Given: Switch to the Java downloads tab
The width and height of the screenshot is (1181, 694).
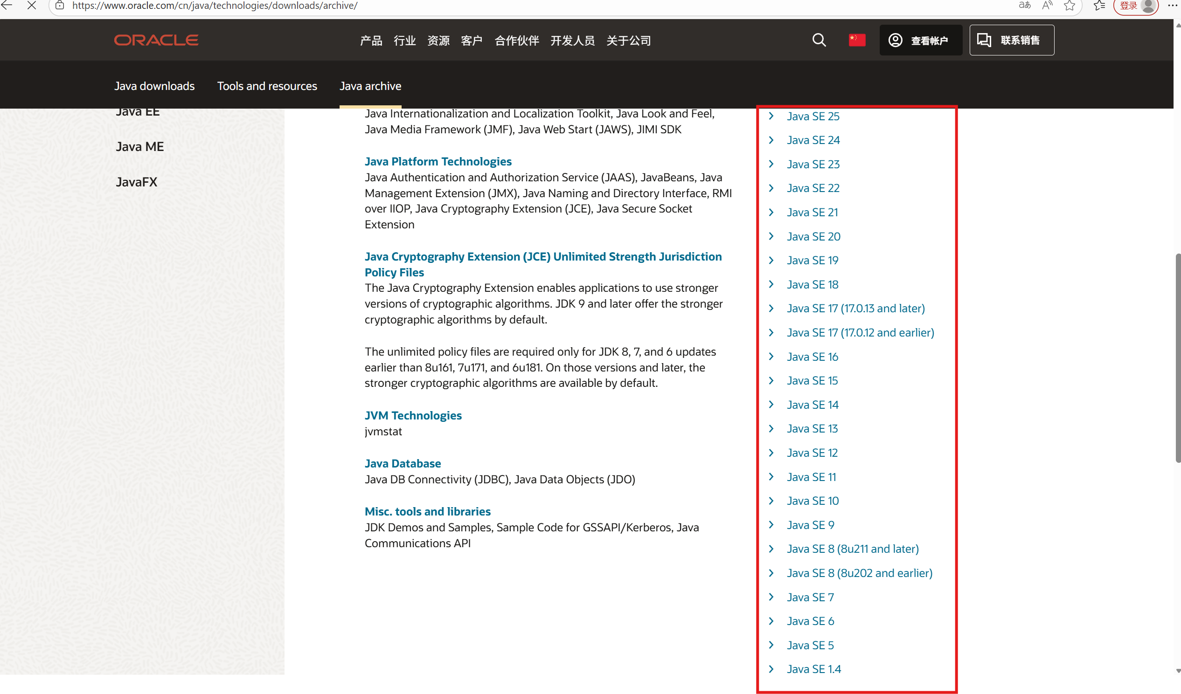Looking at the screenshot, I should point(154,86).
